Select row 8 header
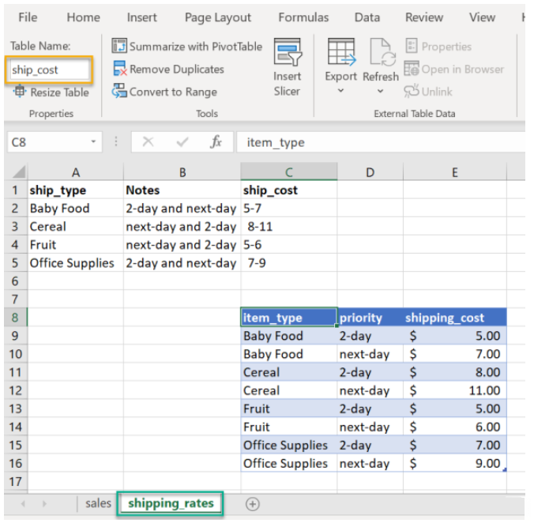 [x=15, y=318]
